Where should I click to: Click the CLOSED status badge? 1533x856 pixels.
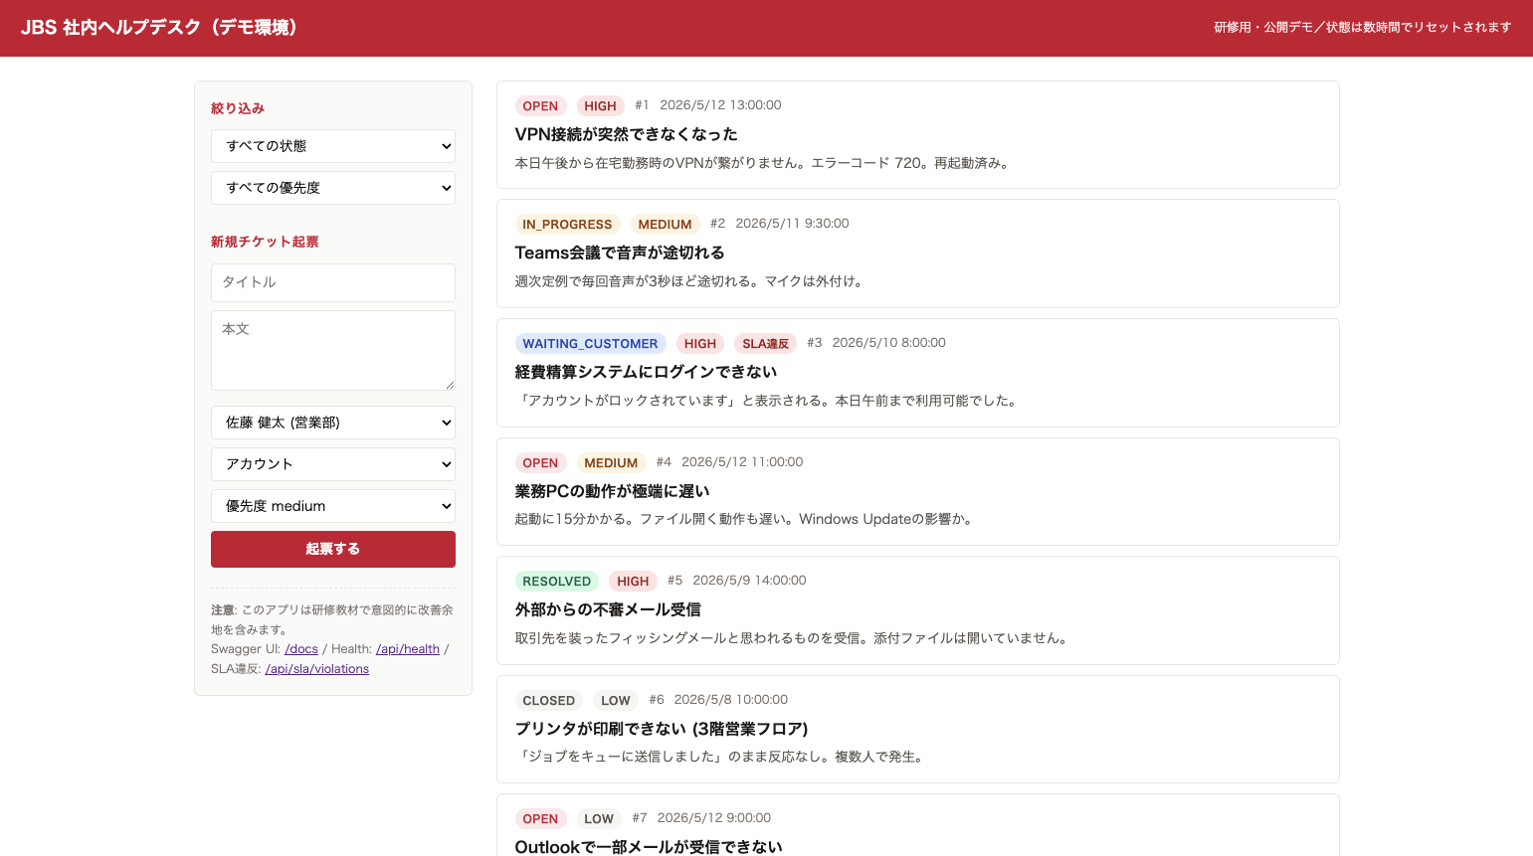[x=549, y=701]
